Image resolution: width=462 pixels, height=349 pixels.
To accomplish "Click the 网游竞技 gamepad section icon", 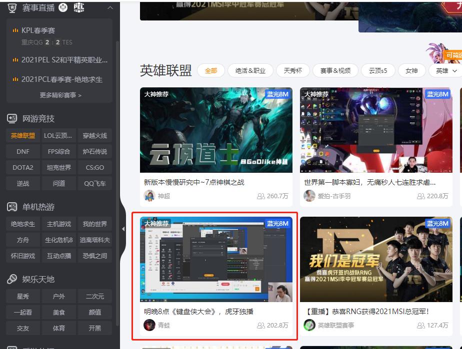I will click(11, 118).
